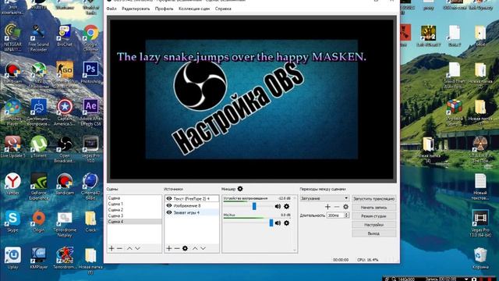Open the Коллекция сцен menu
Image resolution: width=499 pixels, height=281 pixels.
pyautogui.click(x=194, y=9)
